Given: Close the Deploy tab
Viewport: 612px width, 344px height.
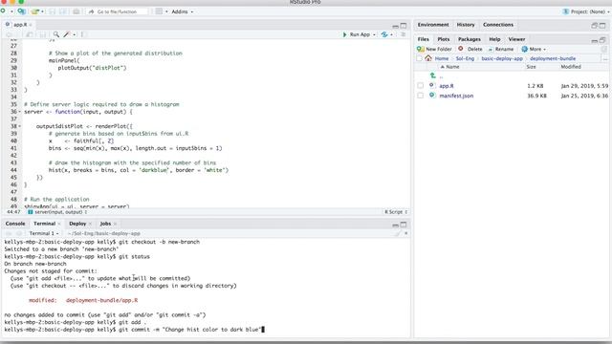Looking at the screenshot, I should tap(90, 224).
